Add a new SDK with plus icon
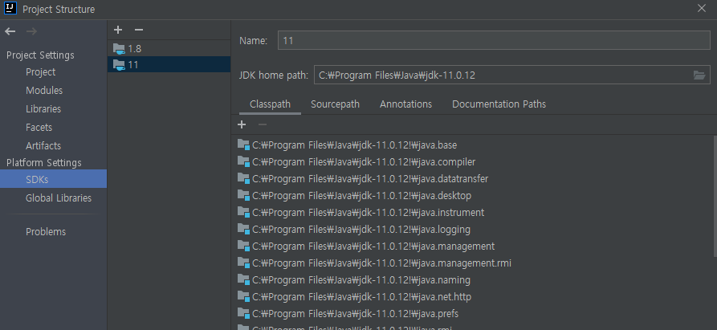 118,30
